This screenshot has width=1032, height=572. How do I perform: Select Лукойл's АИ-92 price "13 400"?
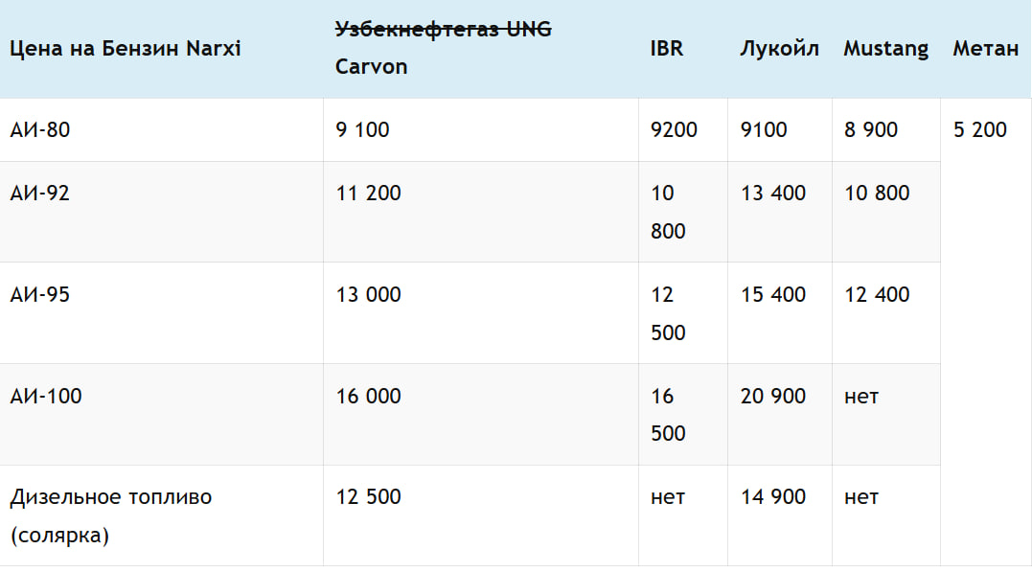pos(773,194)
